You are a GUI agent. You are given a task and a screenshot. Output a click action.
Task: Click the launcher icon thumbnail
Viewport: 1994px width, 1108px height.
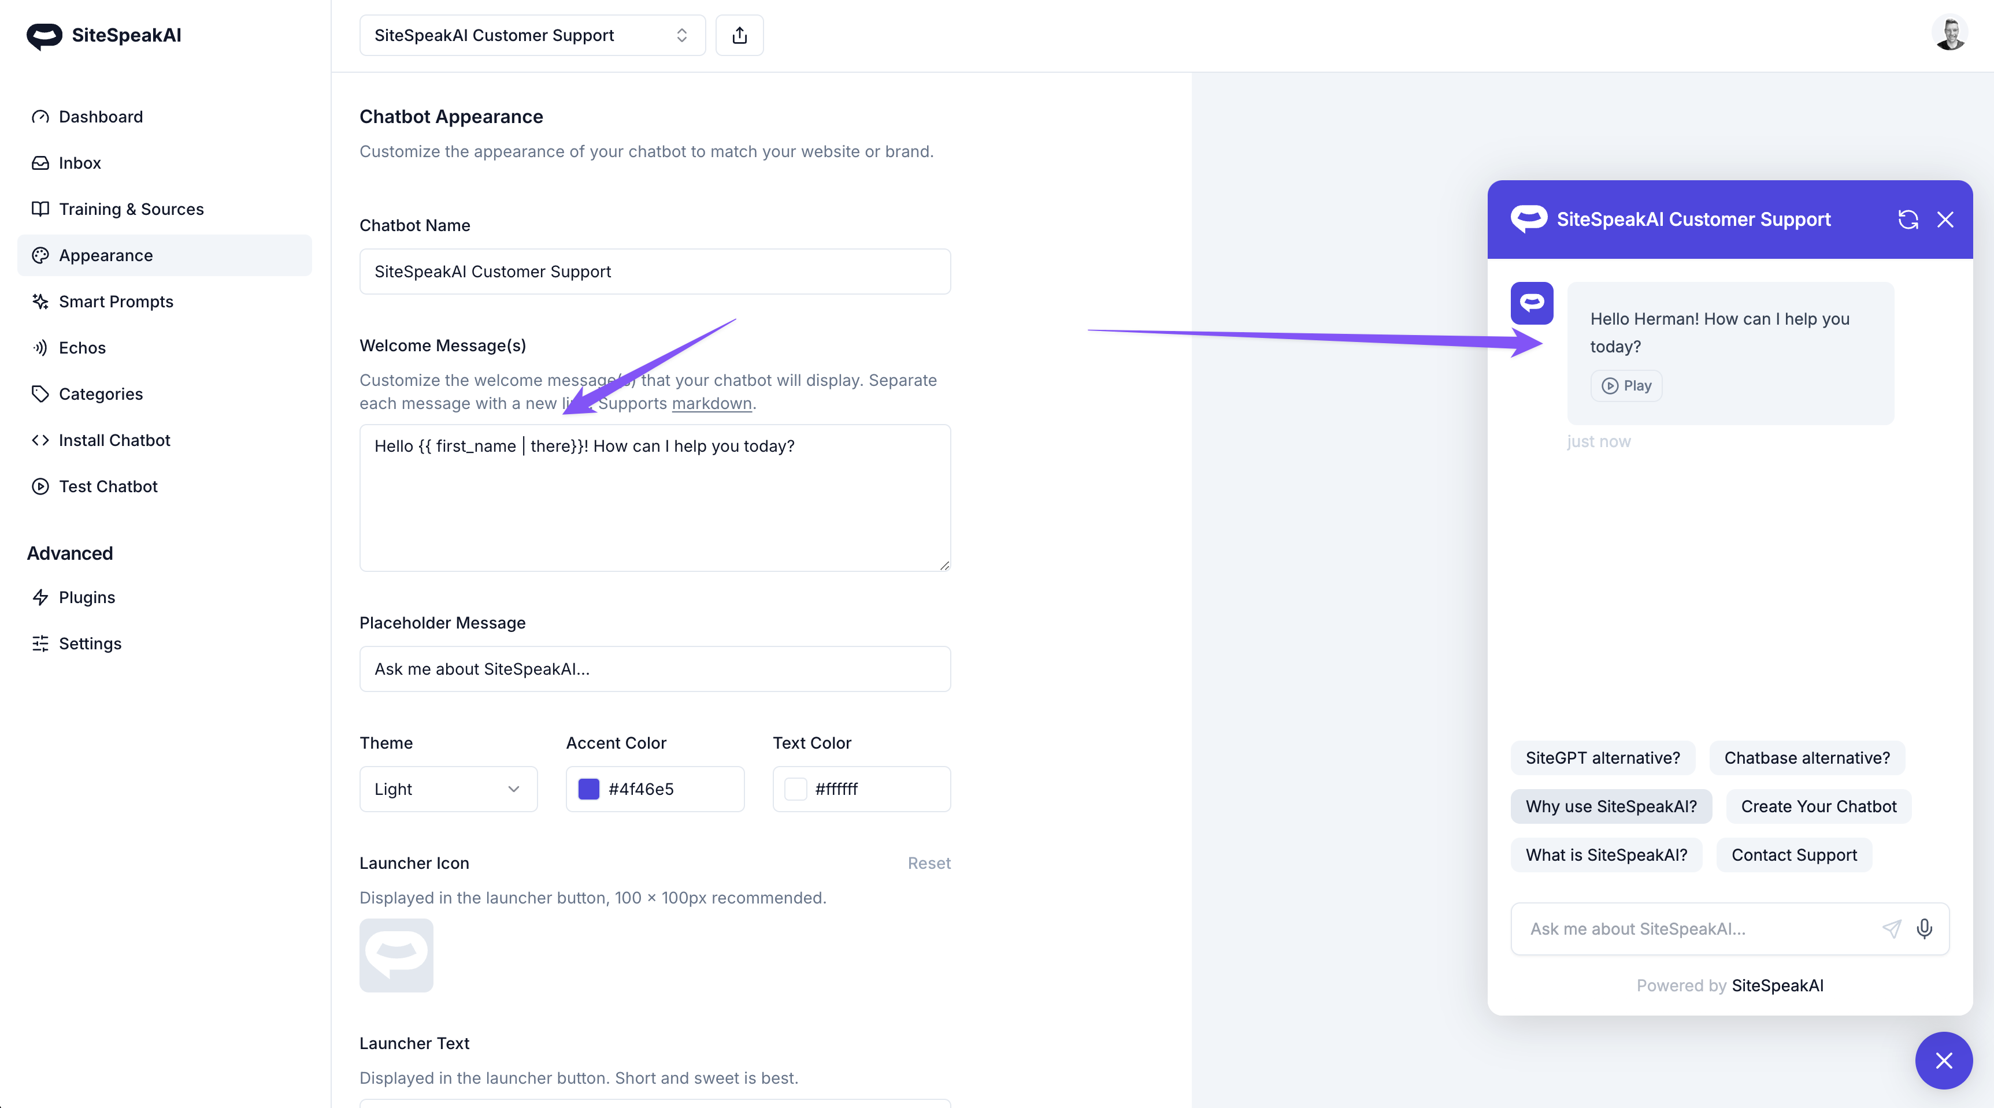396,955
